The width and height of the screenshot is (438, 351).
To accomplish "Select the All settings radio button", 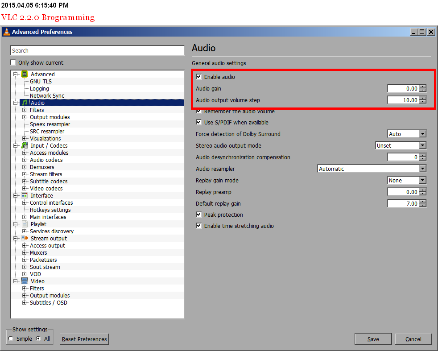I will click(x=38, y=339).
